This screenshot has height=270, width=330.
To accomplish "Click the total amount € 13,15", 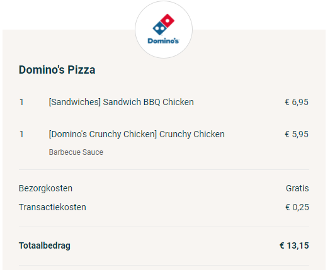I will [294, 245].
